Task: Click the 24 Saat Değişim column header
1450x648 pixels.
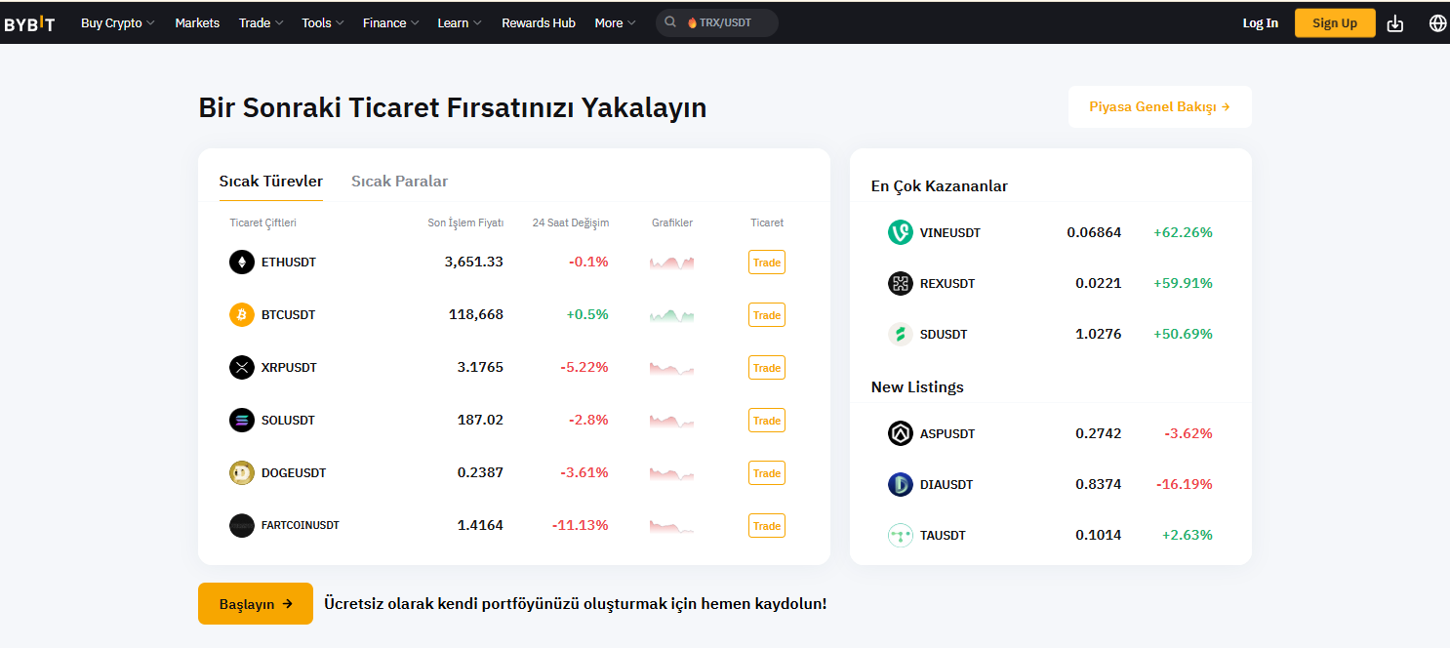Action: point(571,223)
